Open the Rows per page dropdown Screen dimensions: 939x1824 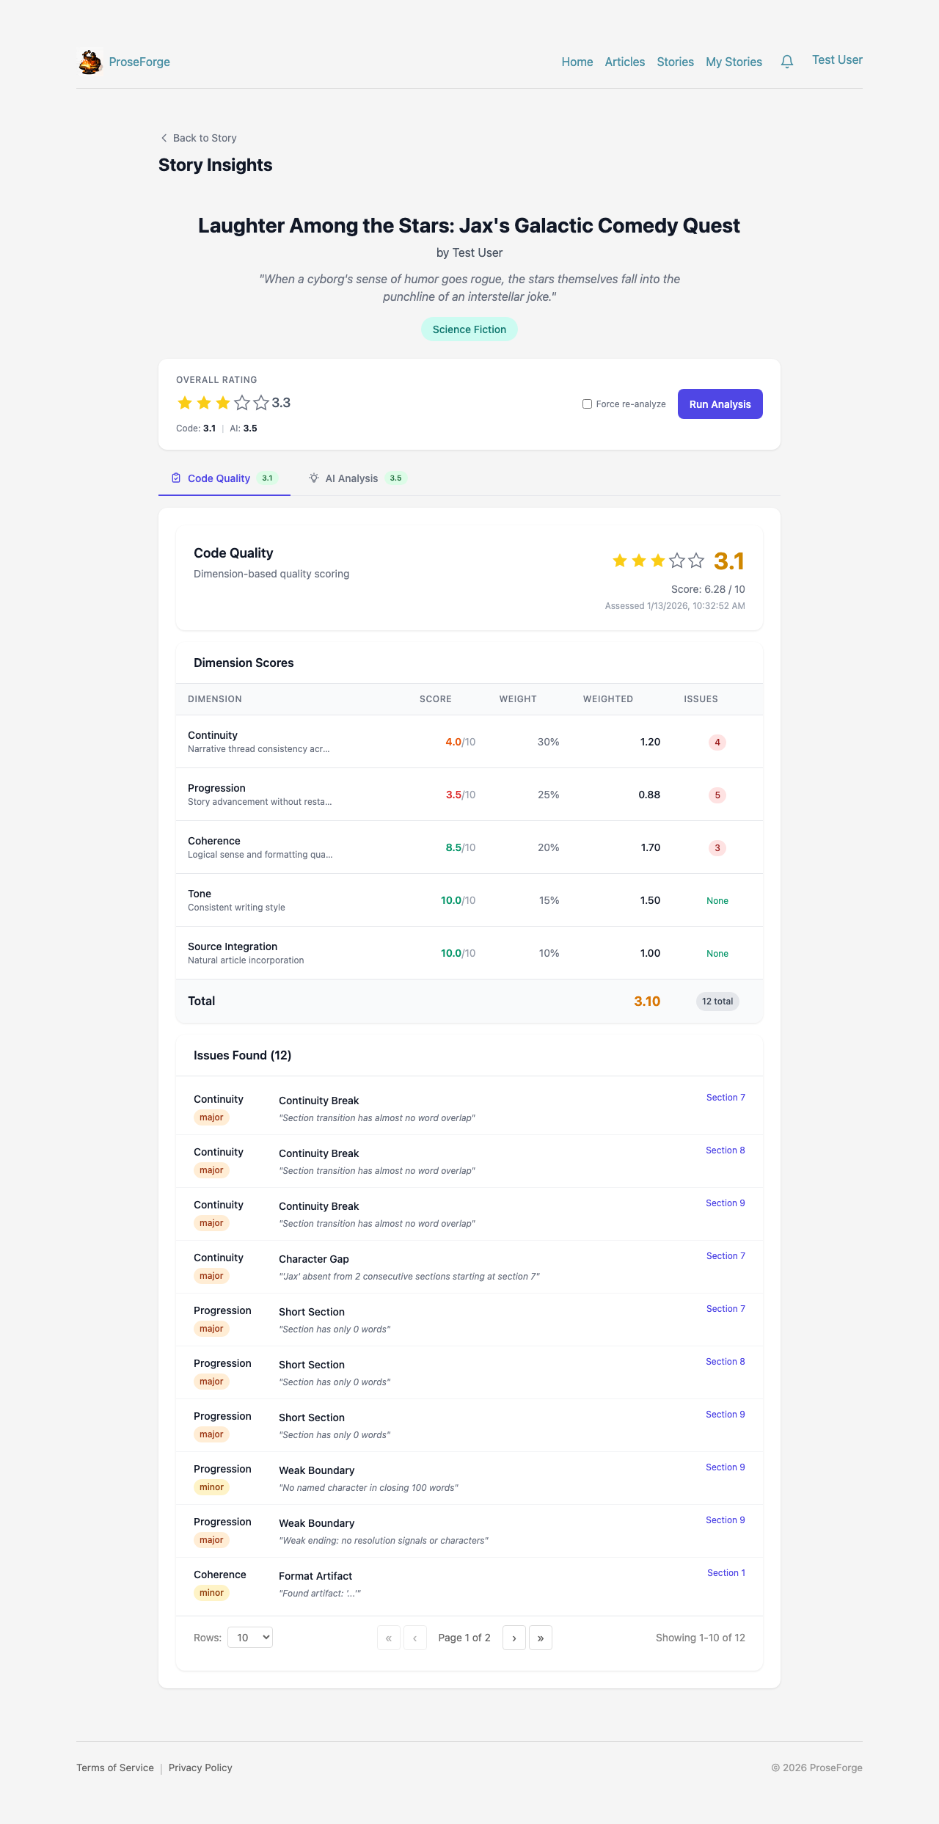(250, 1638)
